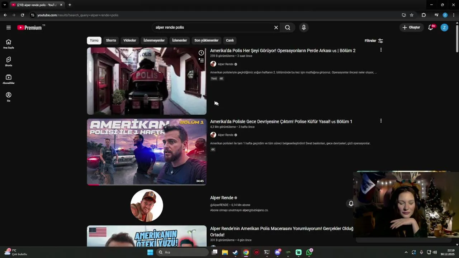Reload the page in Chrome
459x258 pixels.
click(x=22, y=15)
